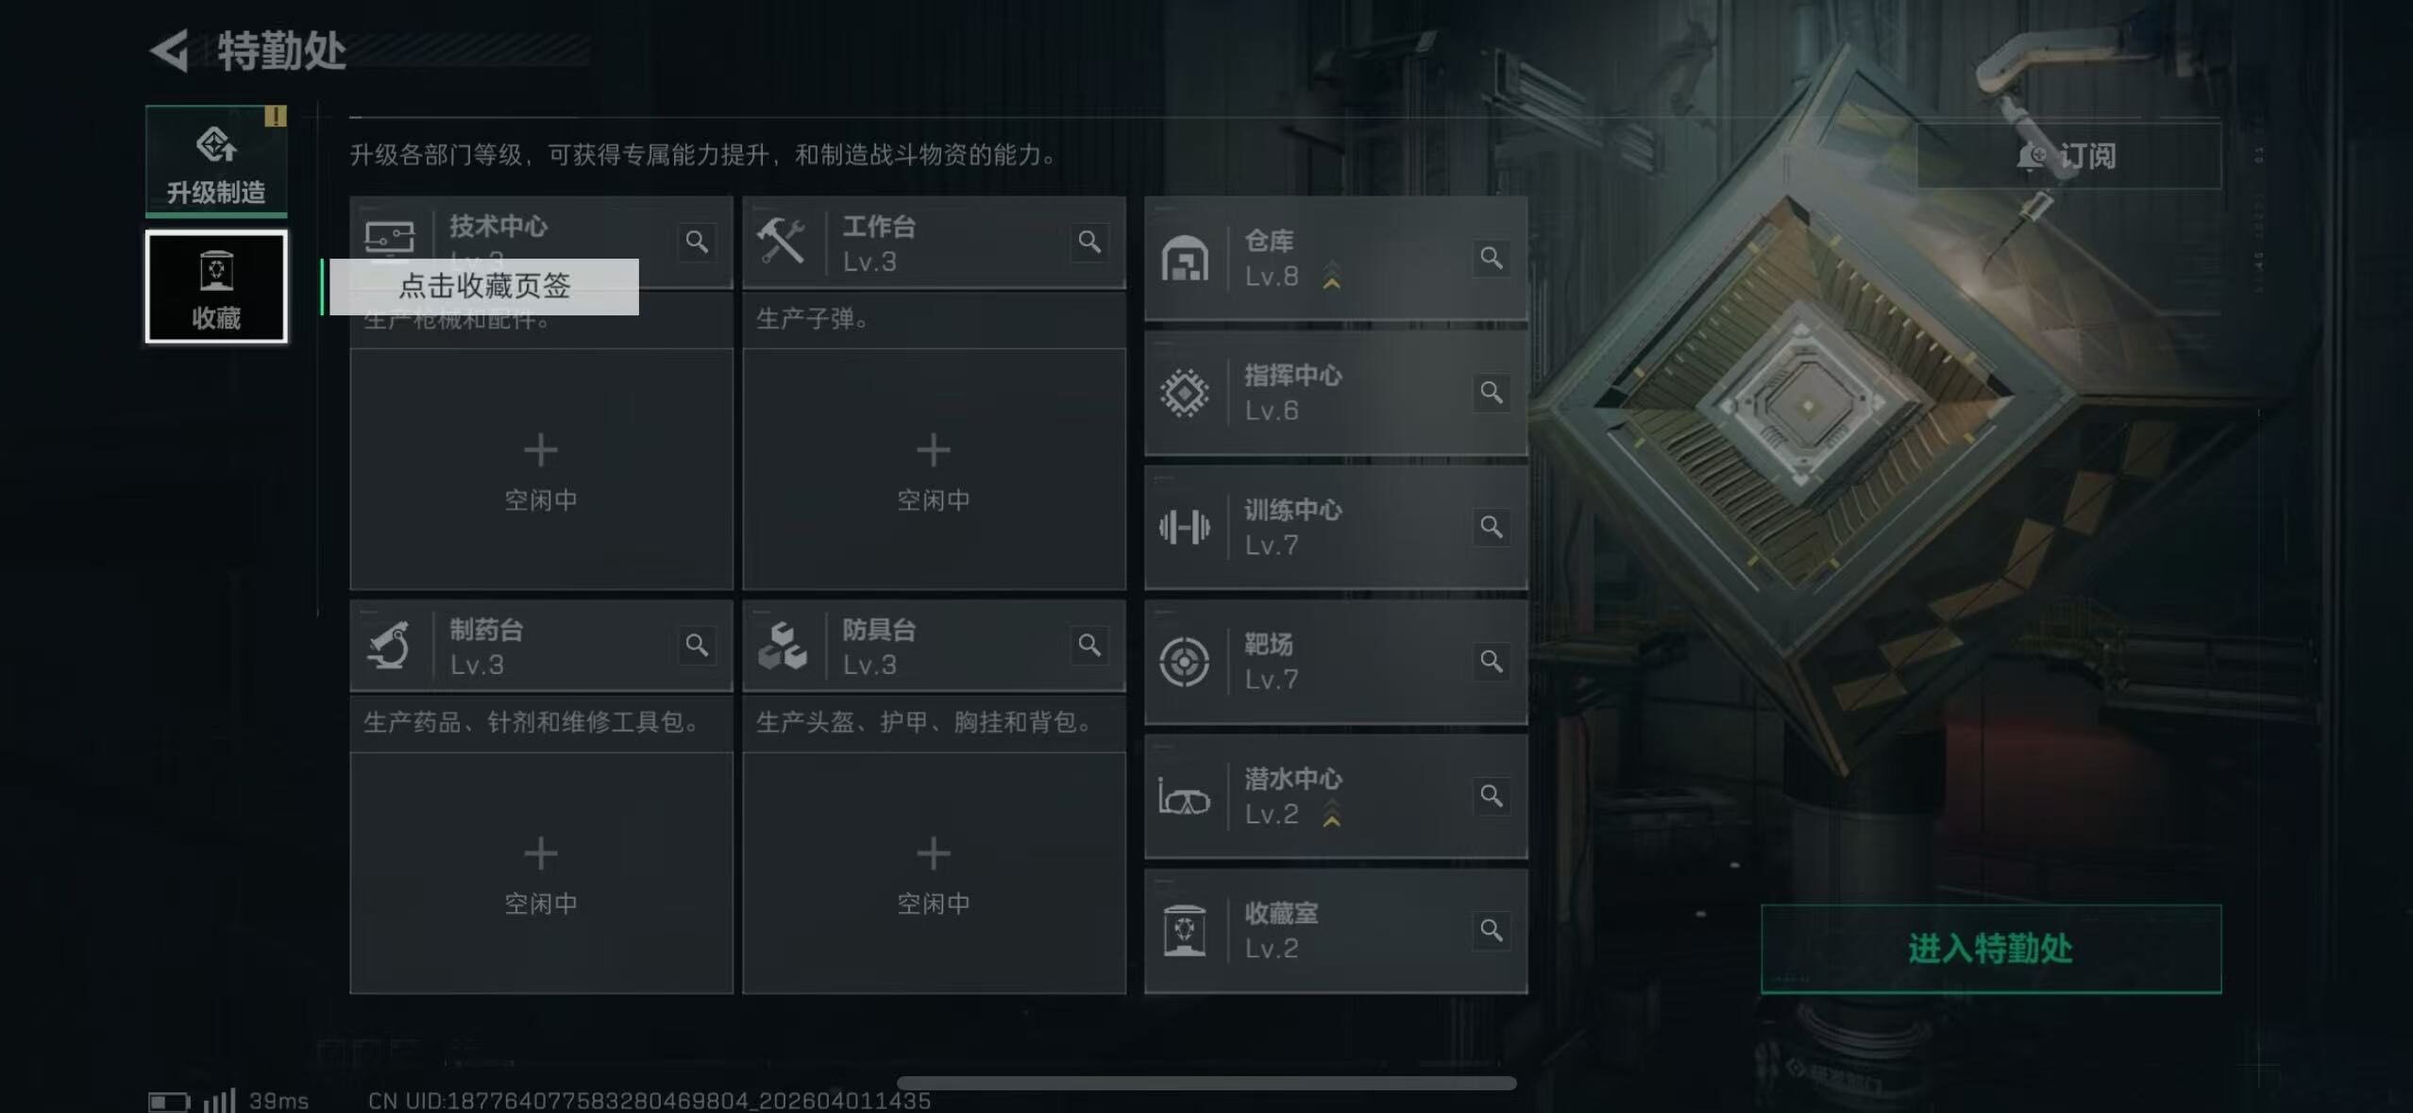Screen dimensions: 2413x1113
Task: Start crafting in idle 制药台 slot
Action: pos(541,872)
